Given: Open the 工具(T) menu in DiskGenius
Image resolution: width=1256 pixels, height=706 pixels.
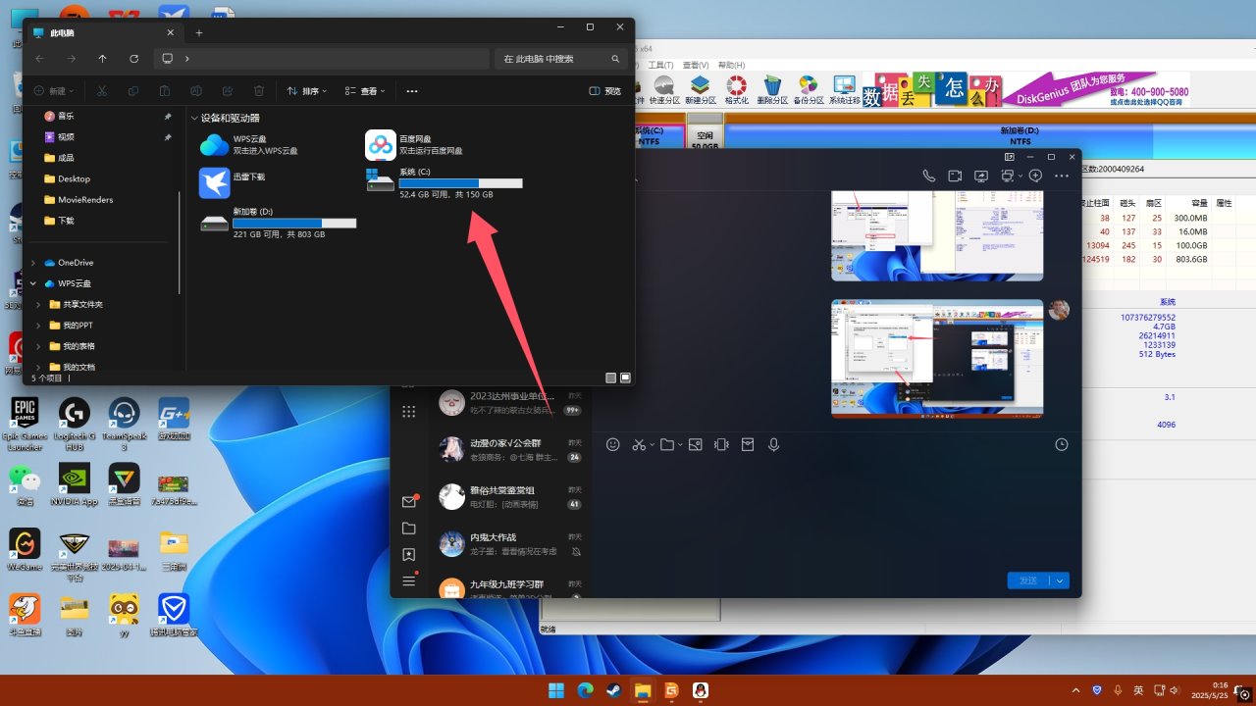Looking at the screenshot, I should point(660,65).
